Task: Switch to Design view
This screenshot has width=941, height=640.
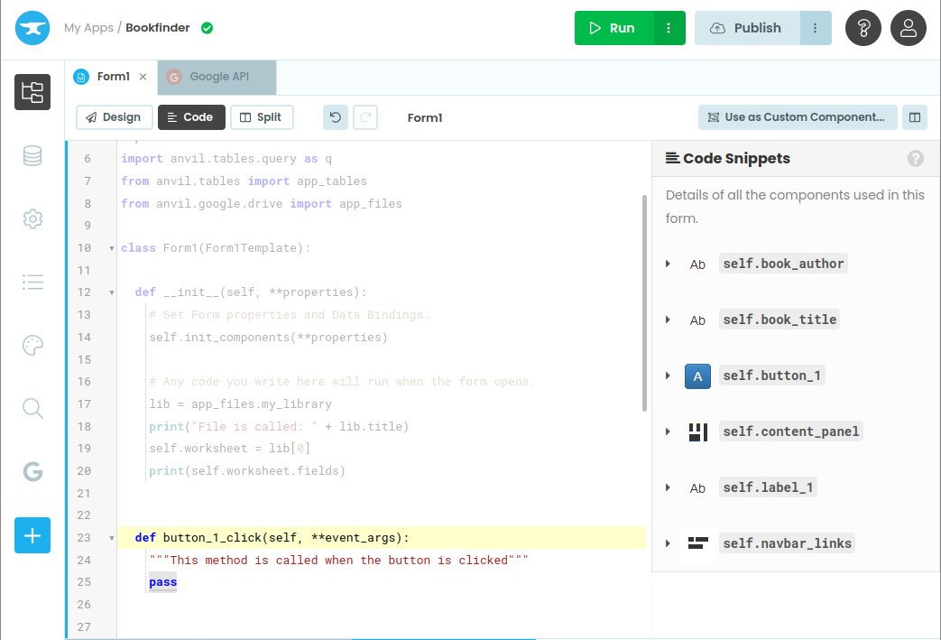Action: 114,117
